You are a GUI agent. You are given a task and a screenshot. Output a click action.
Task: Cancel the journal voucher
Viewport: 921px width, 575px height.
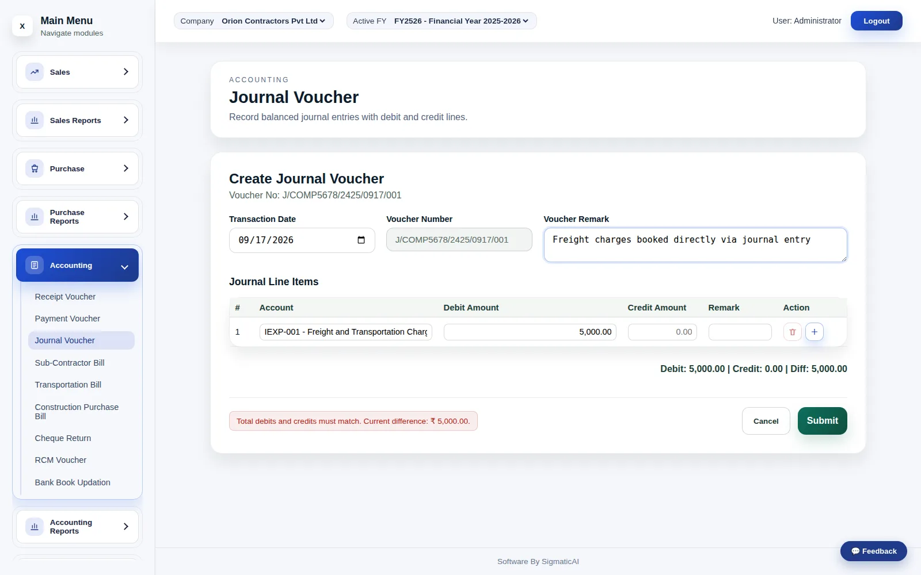[766, 421]
